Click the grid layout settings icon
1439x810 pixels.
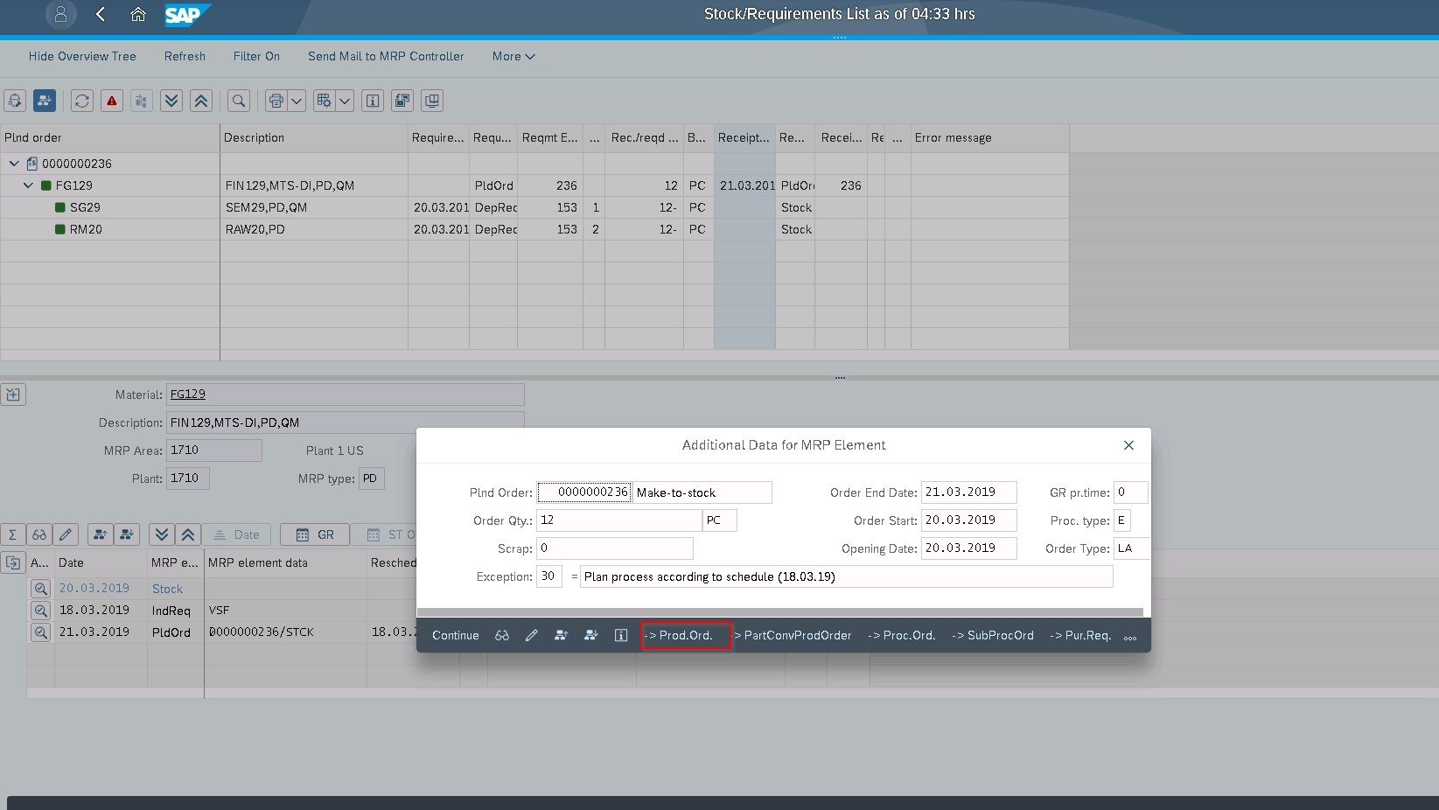325,101
